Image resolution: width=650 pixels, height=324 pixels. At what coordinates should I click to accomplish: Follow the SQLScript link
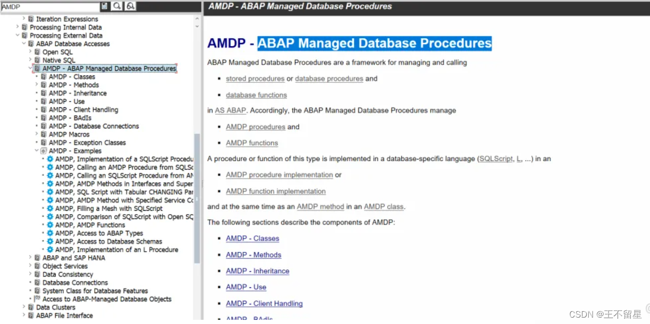tap(496, 159)
